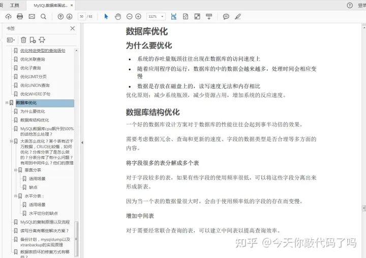The width and height of the screenshot is (366, 258).
Task: Click the subheading 将字段很多的表分解成多个表
Action: point(163,163)
